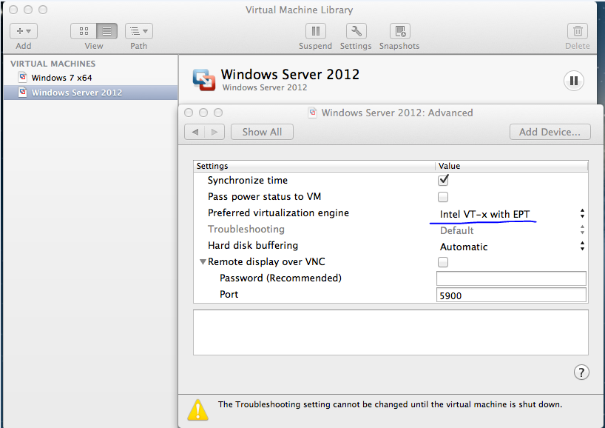This screenshot has width=605, height=428.
Task: Open Hard disk buffering Automatic dropdown
Action: pyautogui.click(x=512, y=247)
